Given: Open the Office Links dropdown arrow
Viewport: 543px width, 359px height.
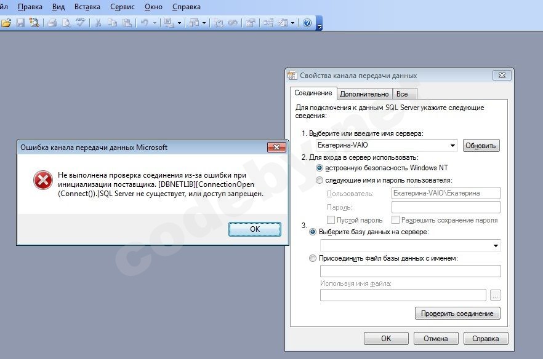Looking at the screenshot, I should click(179, 23).
